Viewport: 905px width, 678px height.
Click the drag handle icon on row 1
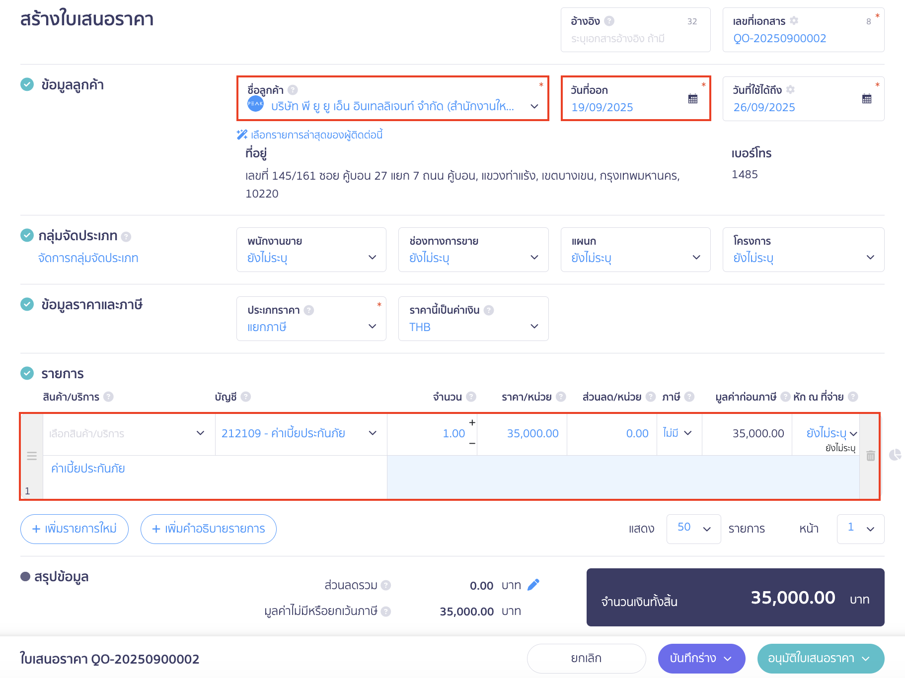tap(32, 456)
